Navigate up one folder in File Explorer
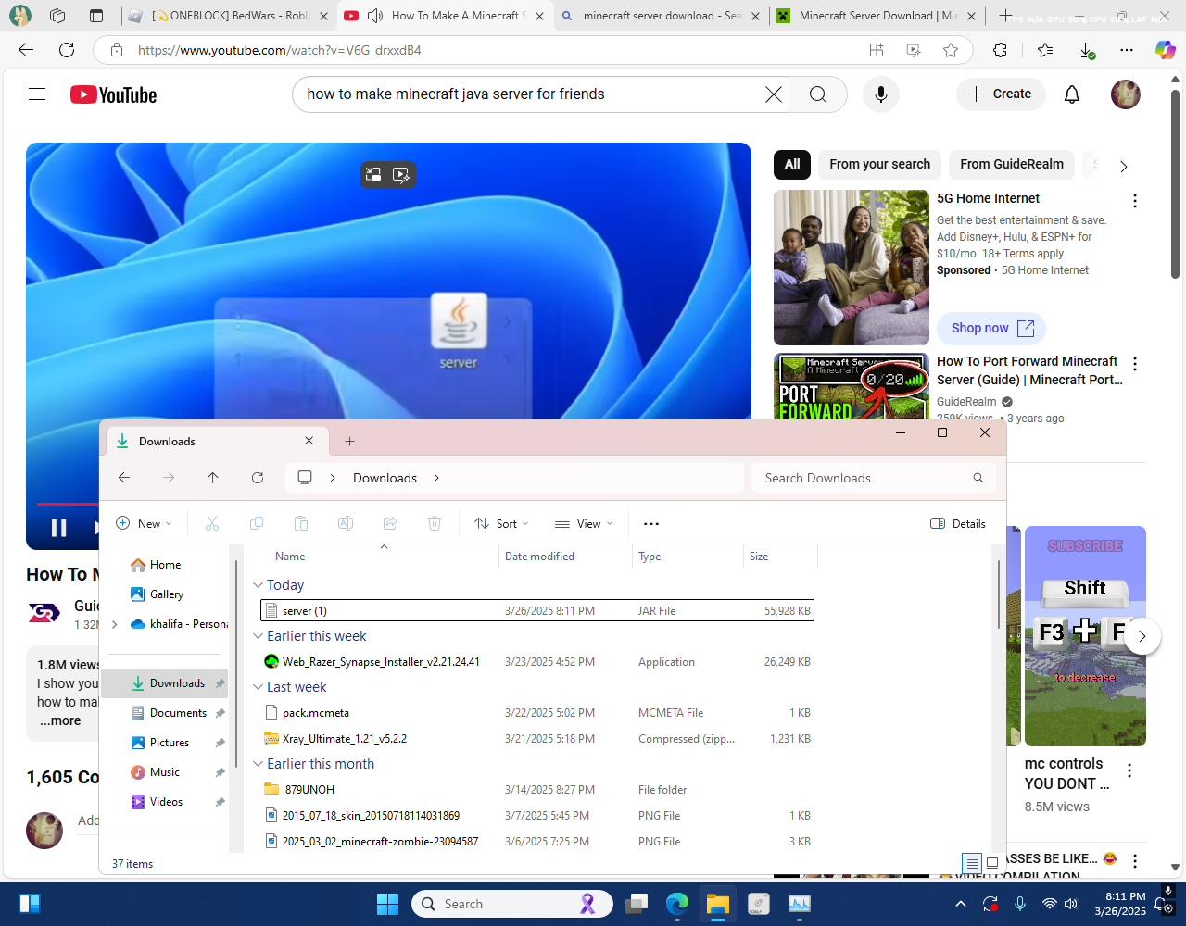The width and height of the screenshot is (1186, 926). pos(213,478)
